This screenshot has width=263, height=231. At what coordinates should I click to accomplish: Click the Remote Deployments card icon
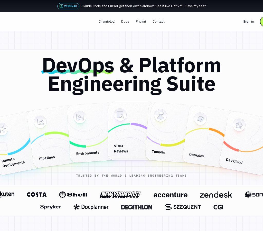pyautogui.click(x=2, y=129)
